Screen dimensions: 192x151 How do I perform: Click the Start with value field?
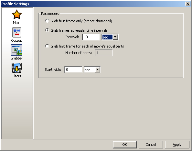tap(73, 70)
